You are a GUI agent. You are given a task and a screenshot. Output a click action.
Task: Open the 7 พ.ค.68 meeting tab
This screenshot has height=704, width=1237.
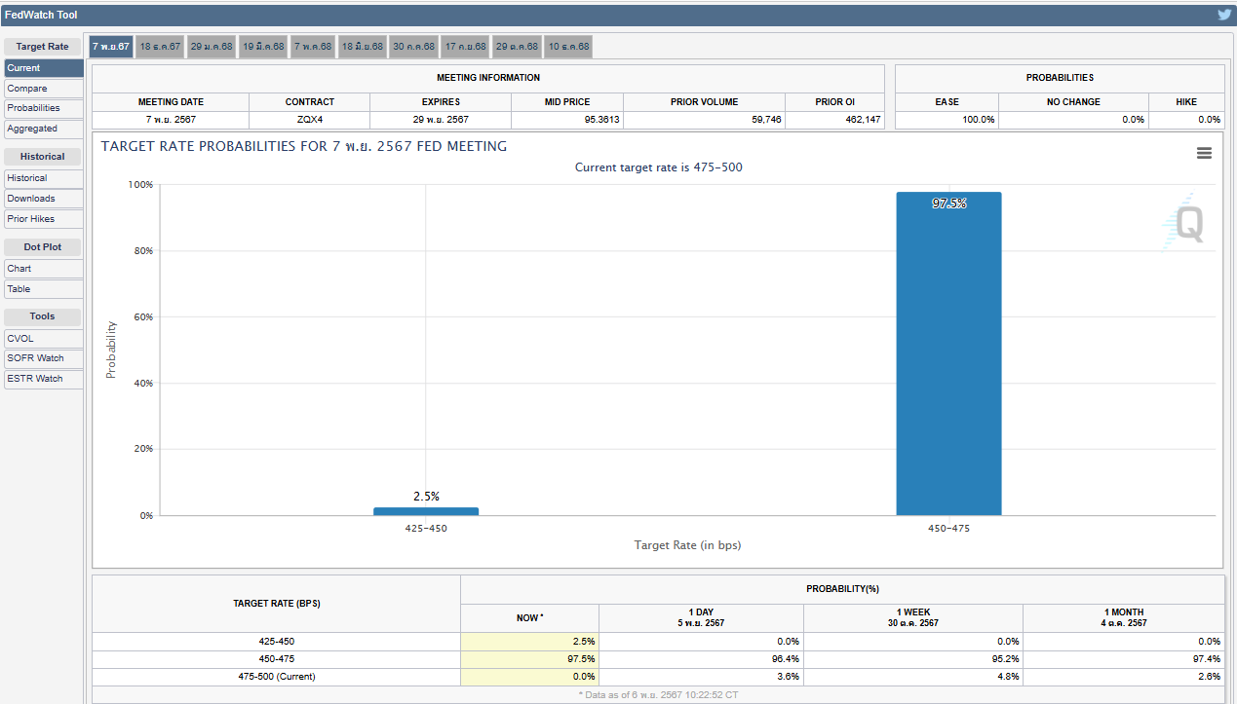313,47
